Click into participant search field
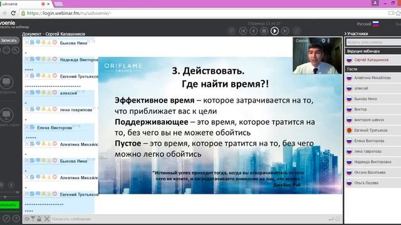 373,42
